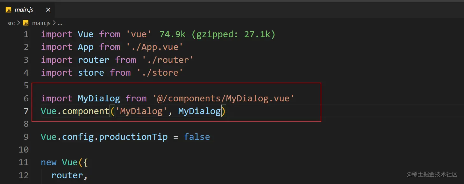Click 'router' on line 12
Viewport: 464px width, 184px height.
click(67, 175)
